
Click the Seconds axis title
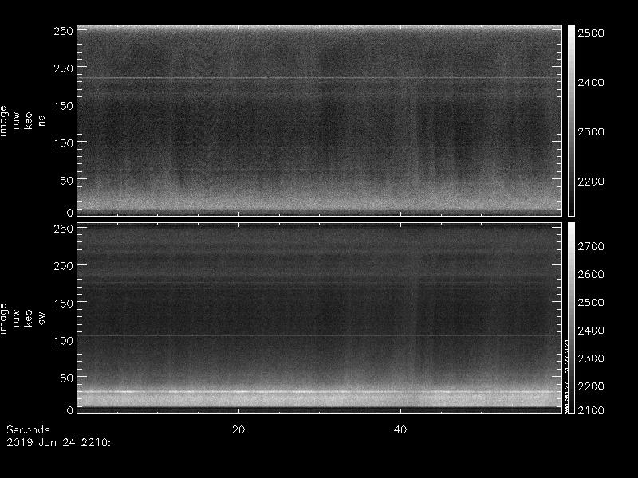click(x=29, y=429)
